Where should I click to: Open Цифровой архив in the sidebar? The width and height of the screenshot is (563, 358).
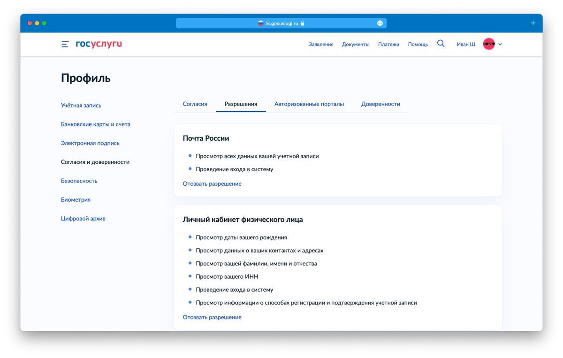(x=83, y=218)
